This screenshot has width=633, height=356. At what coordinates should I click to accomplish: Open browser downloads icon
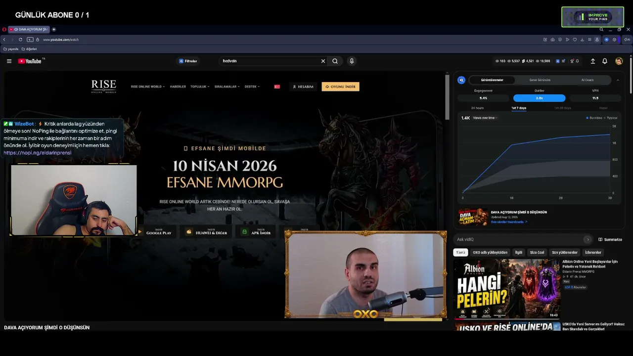[x=582, y=40]
